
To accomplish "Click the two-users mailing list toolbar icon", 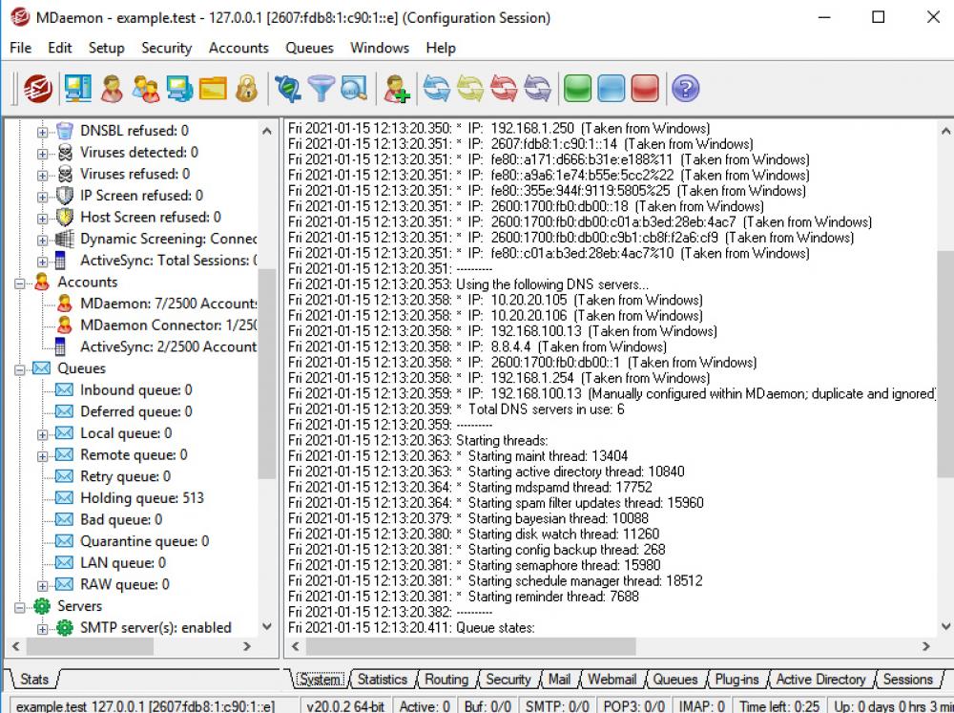I will point(146,88).
